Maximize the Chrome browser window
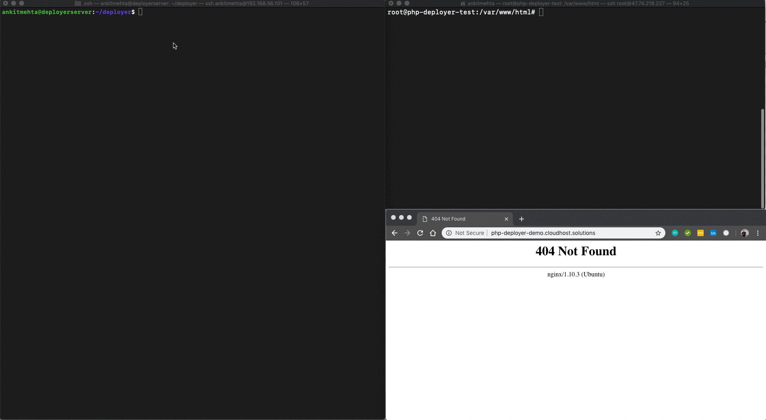The height and width of the screenshot is (420, 766). 409,217
